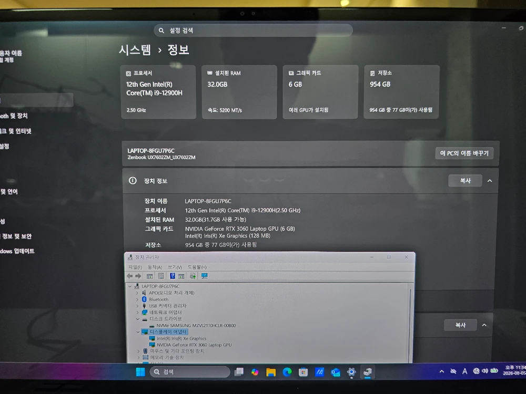Open Outlook from the taskbar
This screenshot has width=526, height=394.
tap(336, 372)
